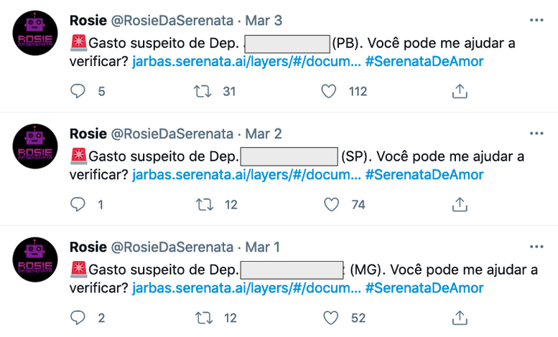Open the @RosieDaSerenata handle on Mar 2 tweet
Viewport: 558px width, 337px height.
point(171,133)
